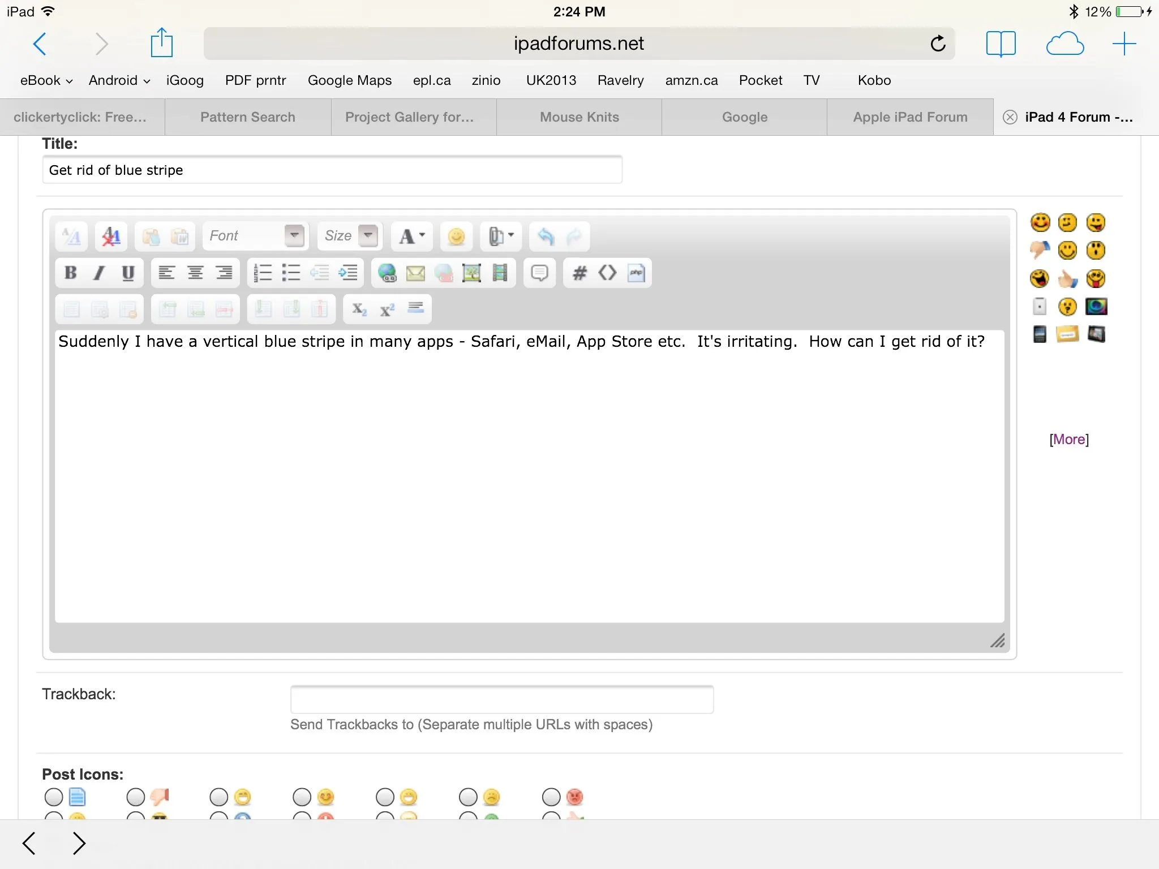Select the thumbs-down post icon radio
This screenshot has height=869, width=1159.
click(x=136, y=797)
